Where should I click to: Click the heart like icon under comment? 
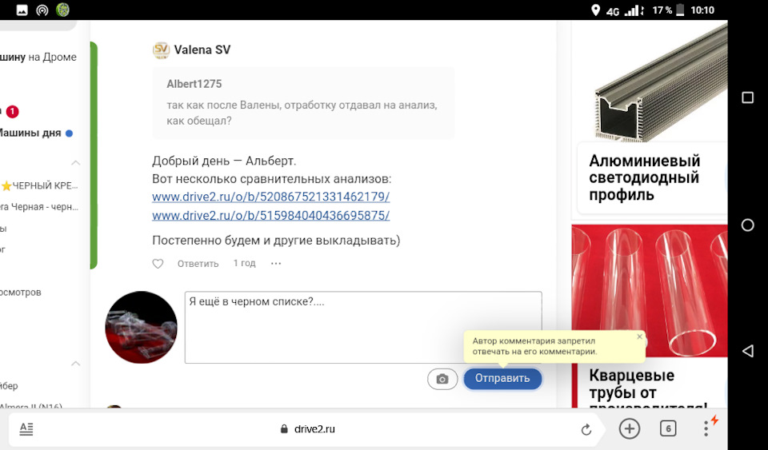click(158, 264)
